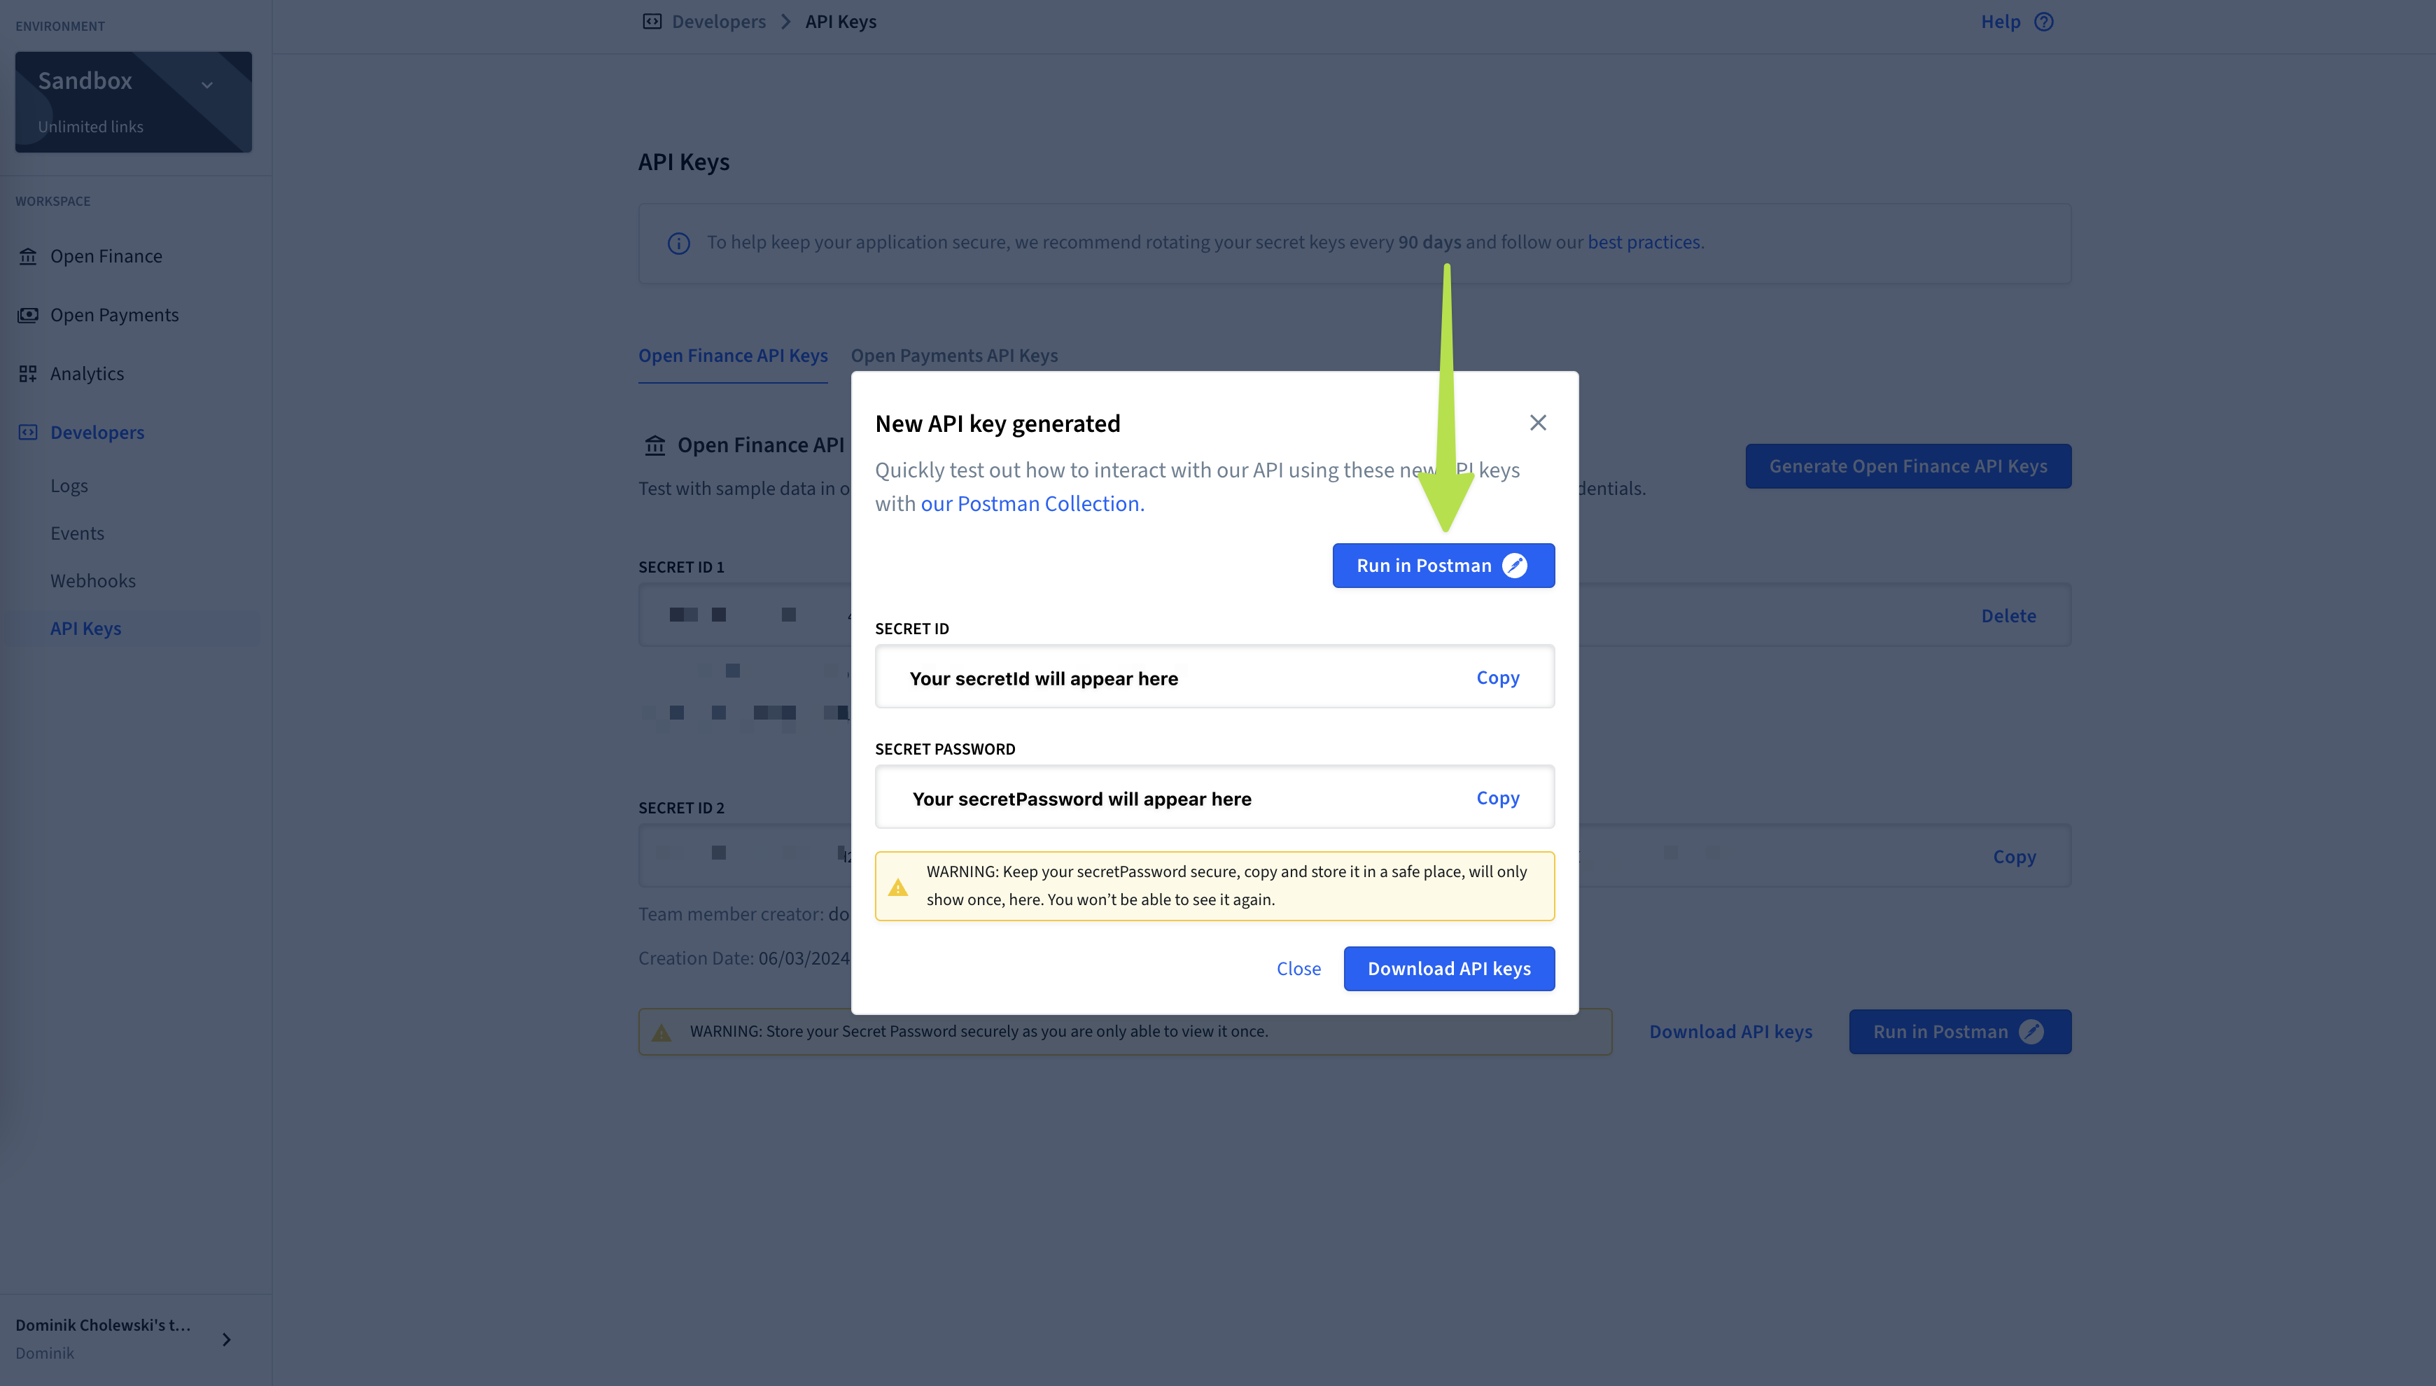The width and height of the screenshot is (2436, 1386).
Task: Select Developers in the sidebar
Action: 97,432
